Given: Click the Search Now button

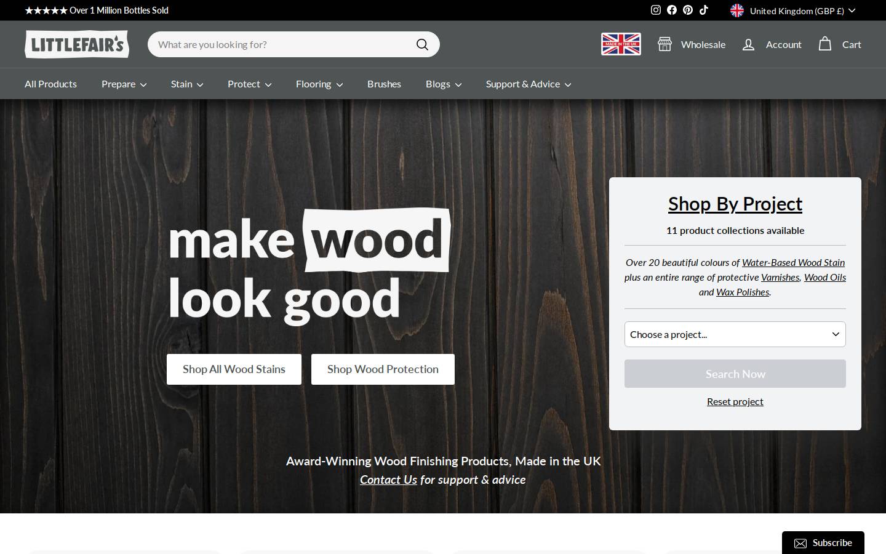Looking at the screenshot, I should click(735, 374).
